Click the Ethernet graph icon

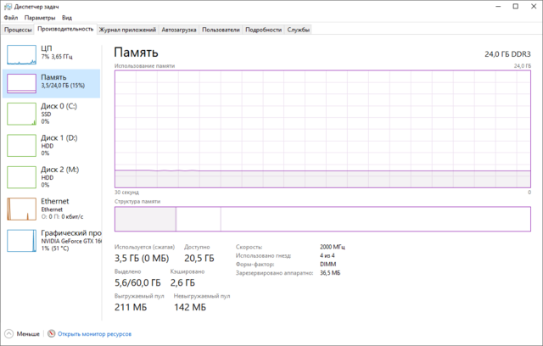(22, 208)
